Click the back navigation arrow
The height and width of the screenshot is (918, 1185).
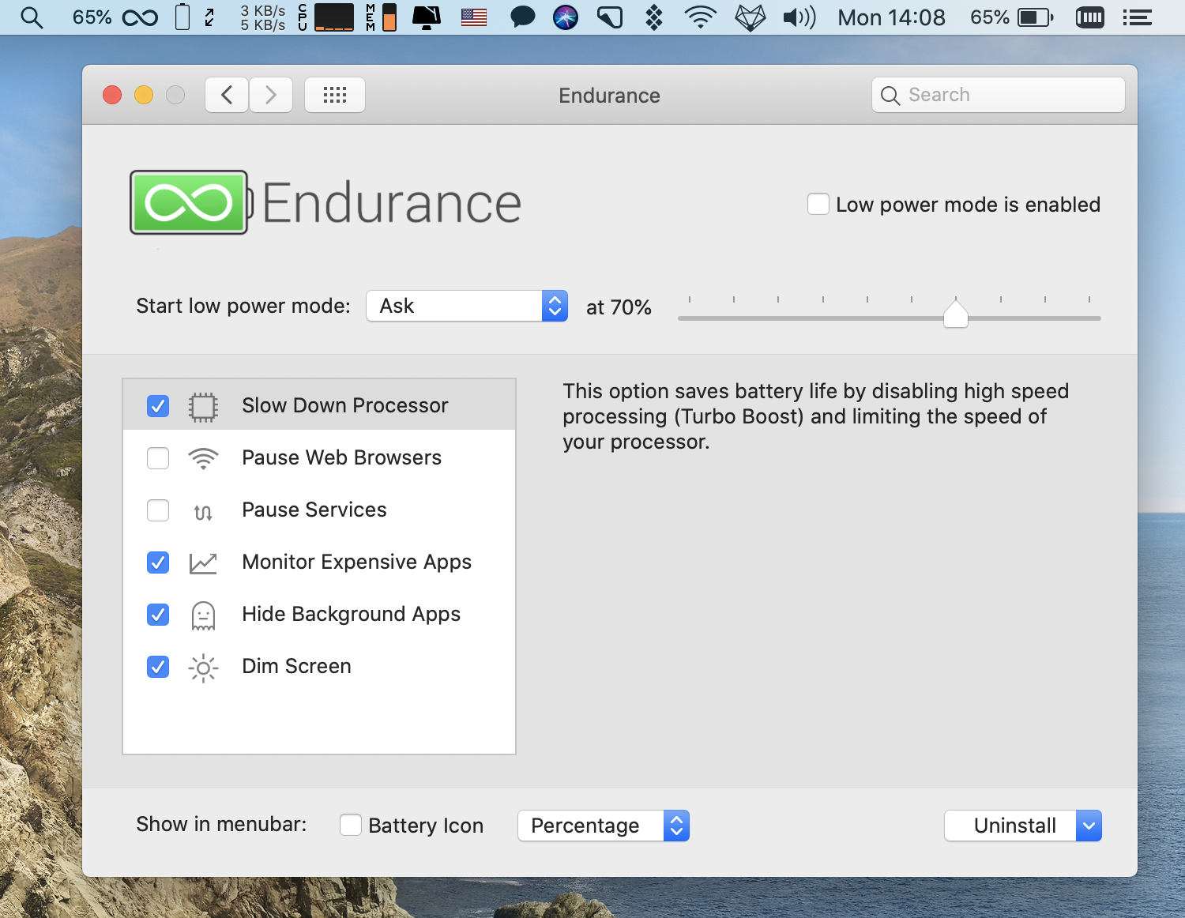(227, 94)
